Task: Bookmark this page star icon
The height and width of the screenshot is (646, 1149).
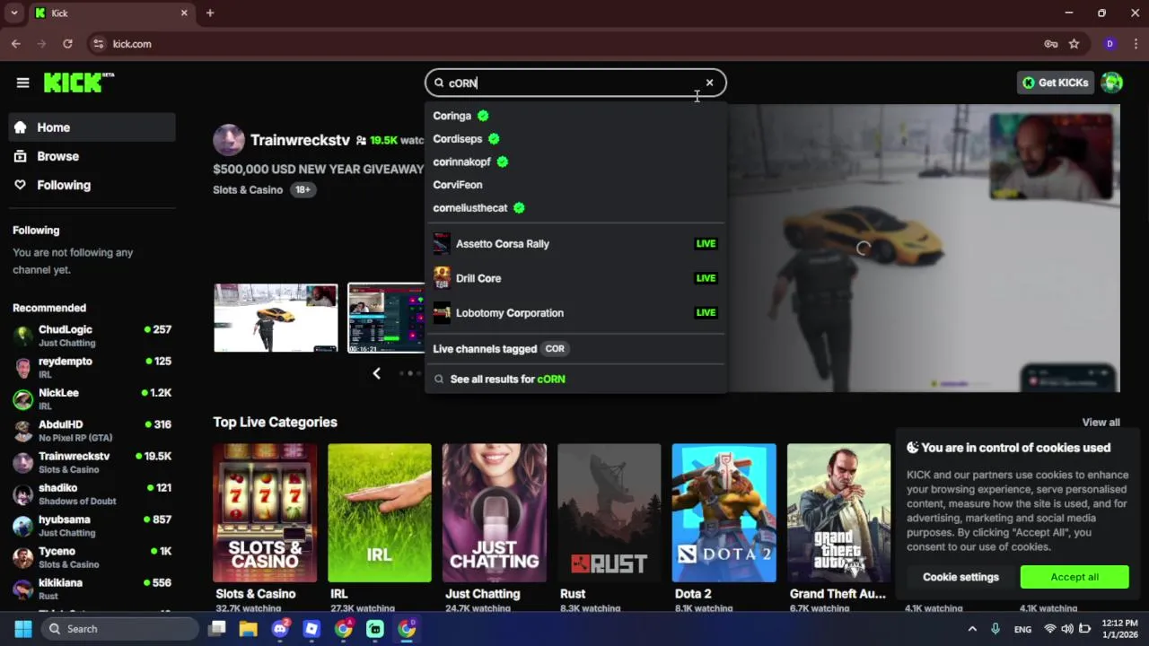Action: pos(1074,43)
